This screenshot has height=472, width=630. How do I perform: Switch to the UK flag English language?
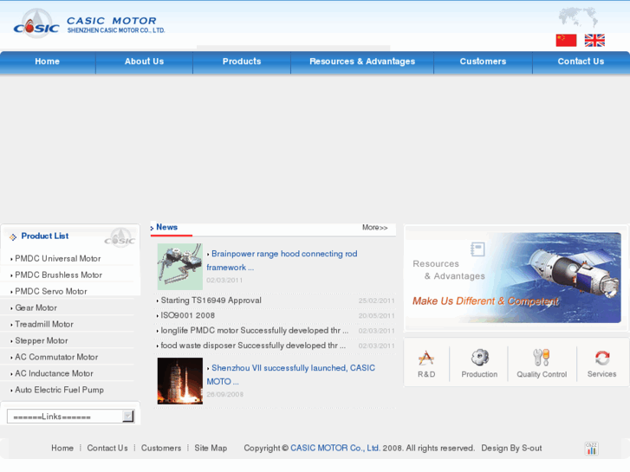point(594,40)
